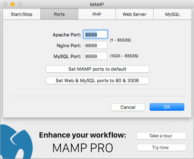Confirm settings with the OK button
Viewport: 194px width, 159px height.
click(x=167, y=107)
